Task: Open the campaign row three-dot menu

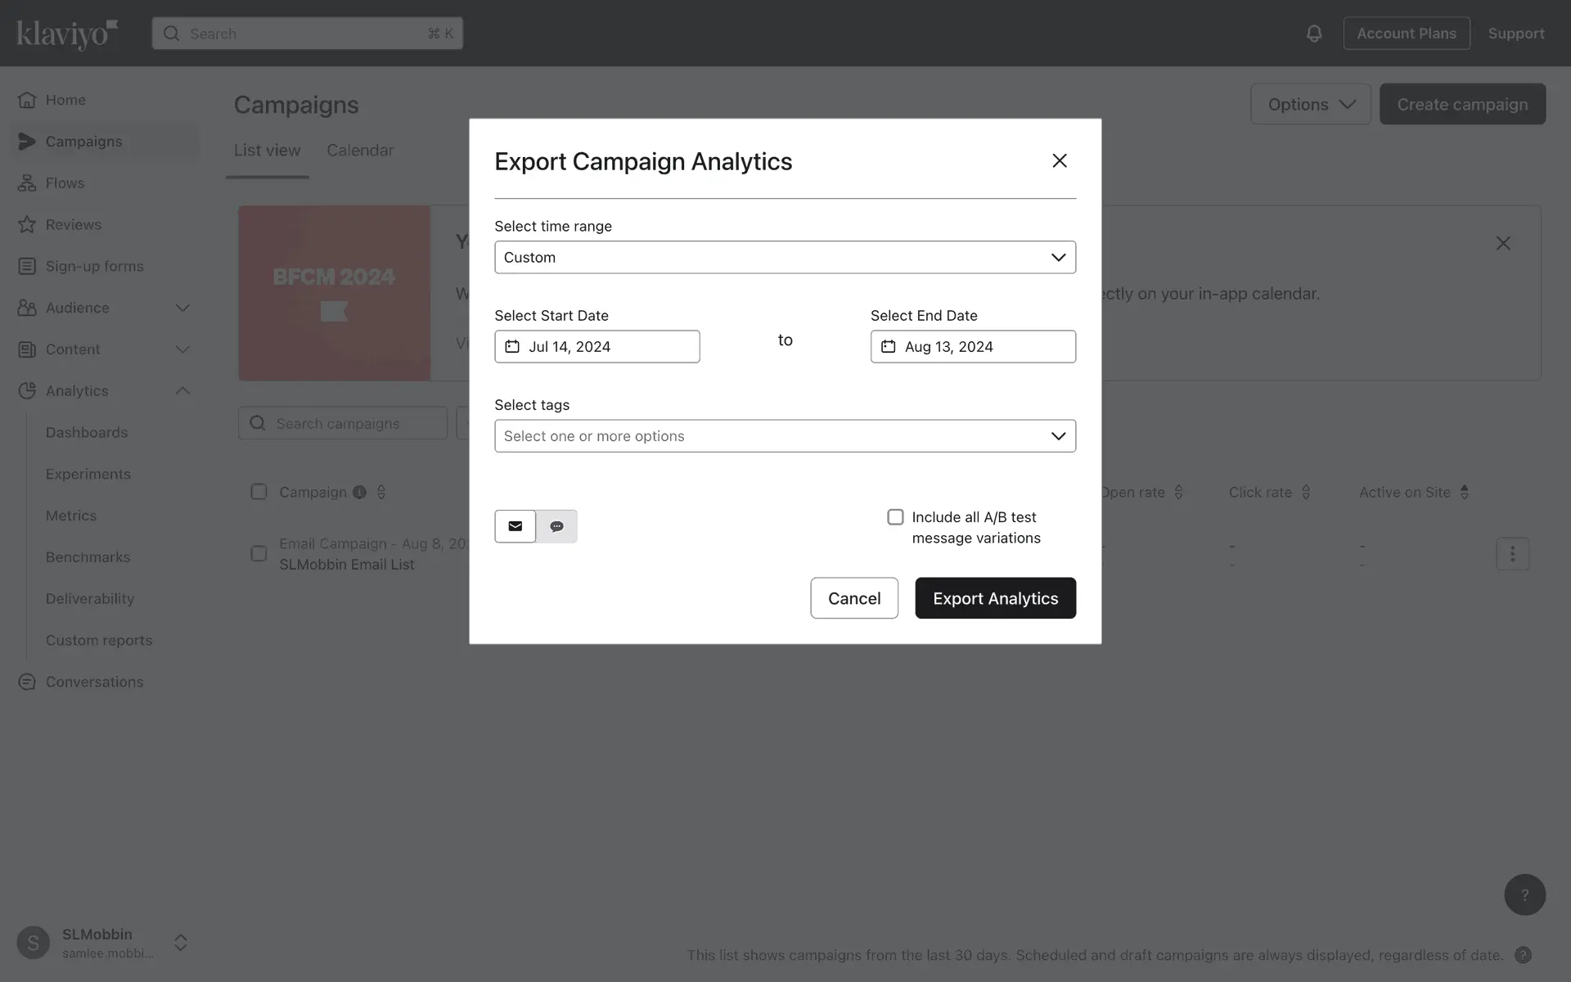Action: pyautogui.click(x=1511, y=554)
